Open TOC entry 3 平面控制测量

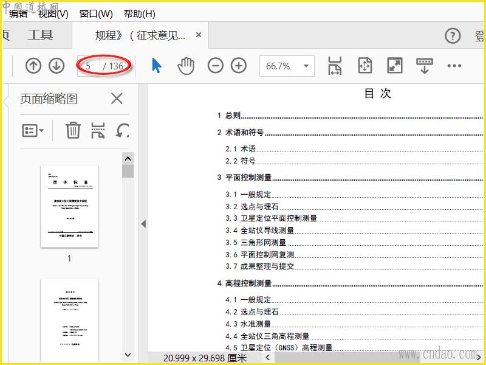(x=351, y=178)
